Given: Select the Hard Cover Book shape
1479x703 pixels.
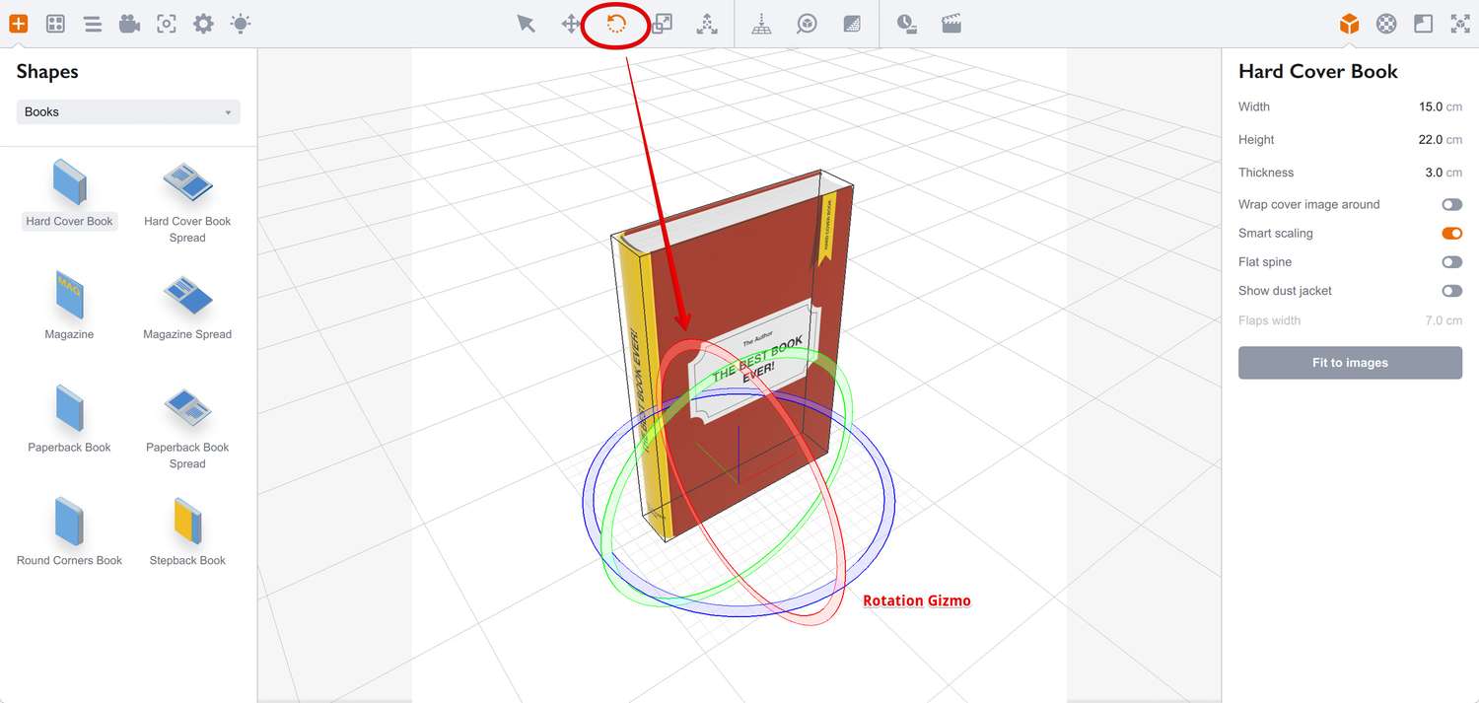Looking at the screenshot, I should tap(69, 195).
